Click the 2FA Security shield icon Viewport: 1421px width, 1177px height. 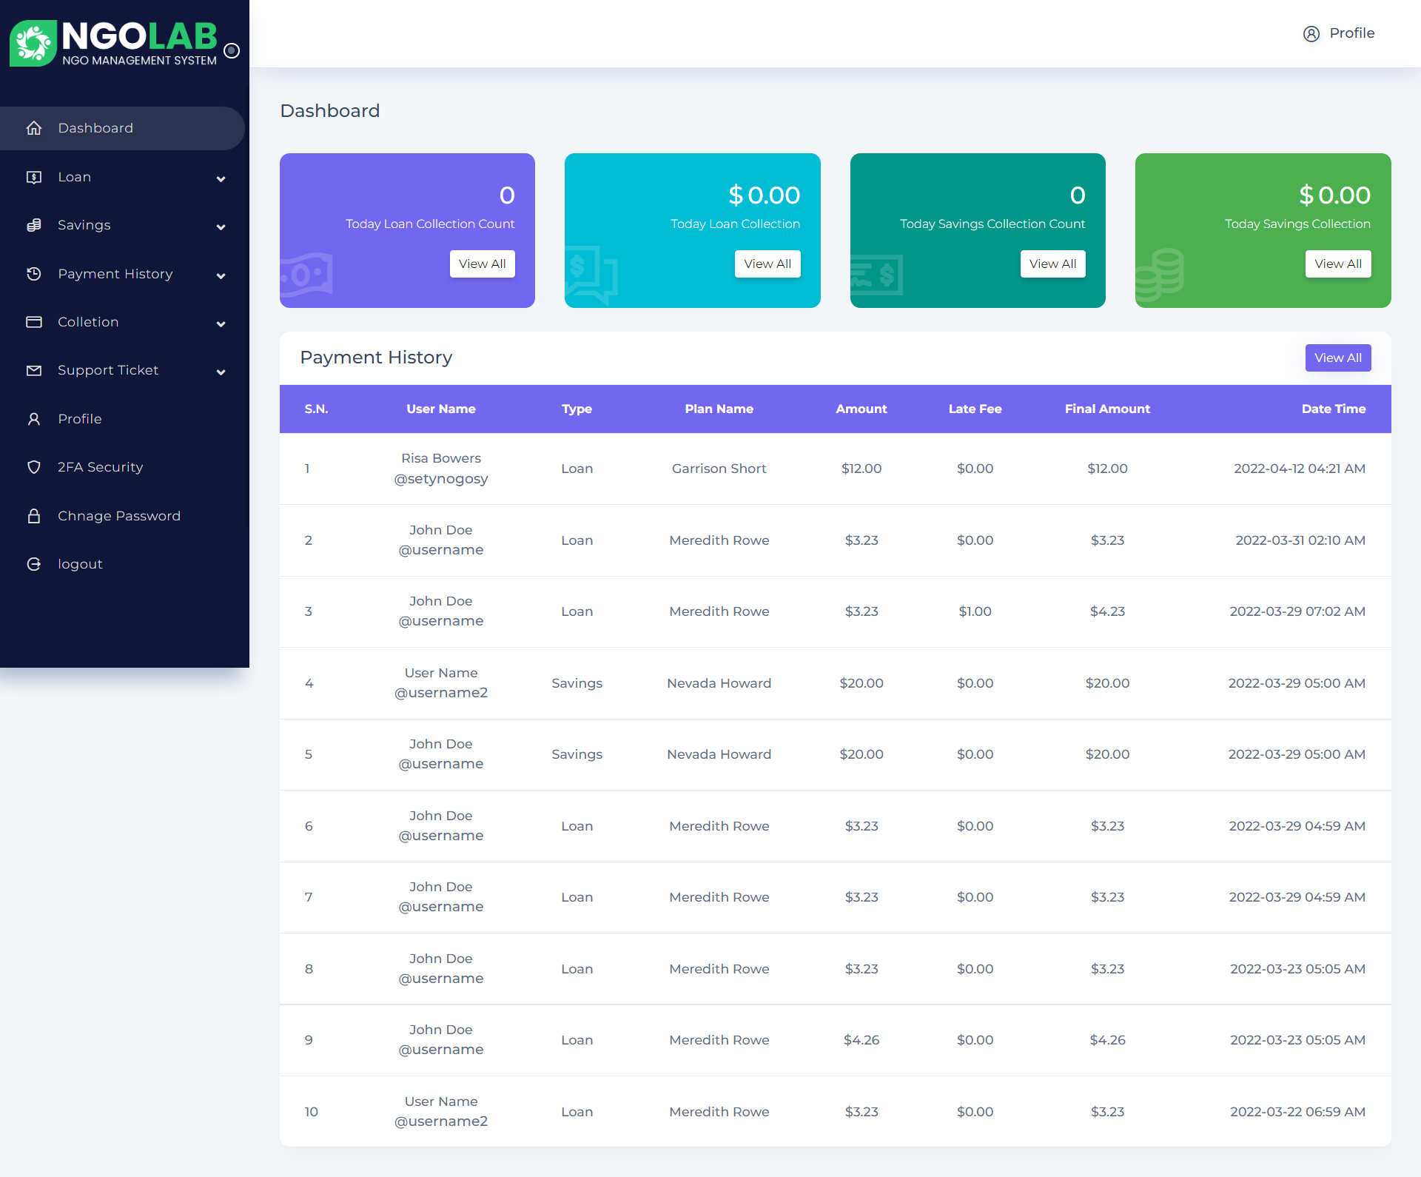click(x=34, y=467)
